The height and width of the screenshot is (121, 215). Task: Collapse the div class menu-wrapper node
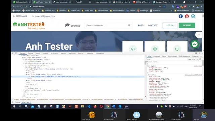tap(23, 57)
